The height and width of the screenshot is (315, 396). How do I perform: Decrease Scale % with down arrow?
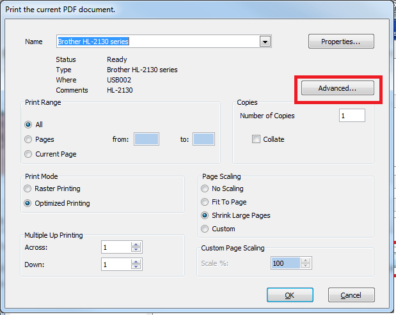point(305,266)
